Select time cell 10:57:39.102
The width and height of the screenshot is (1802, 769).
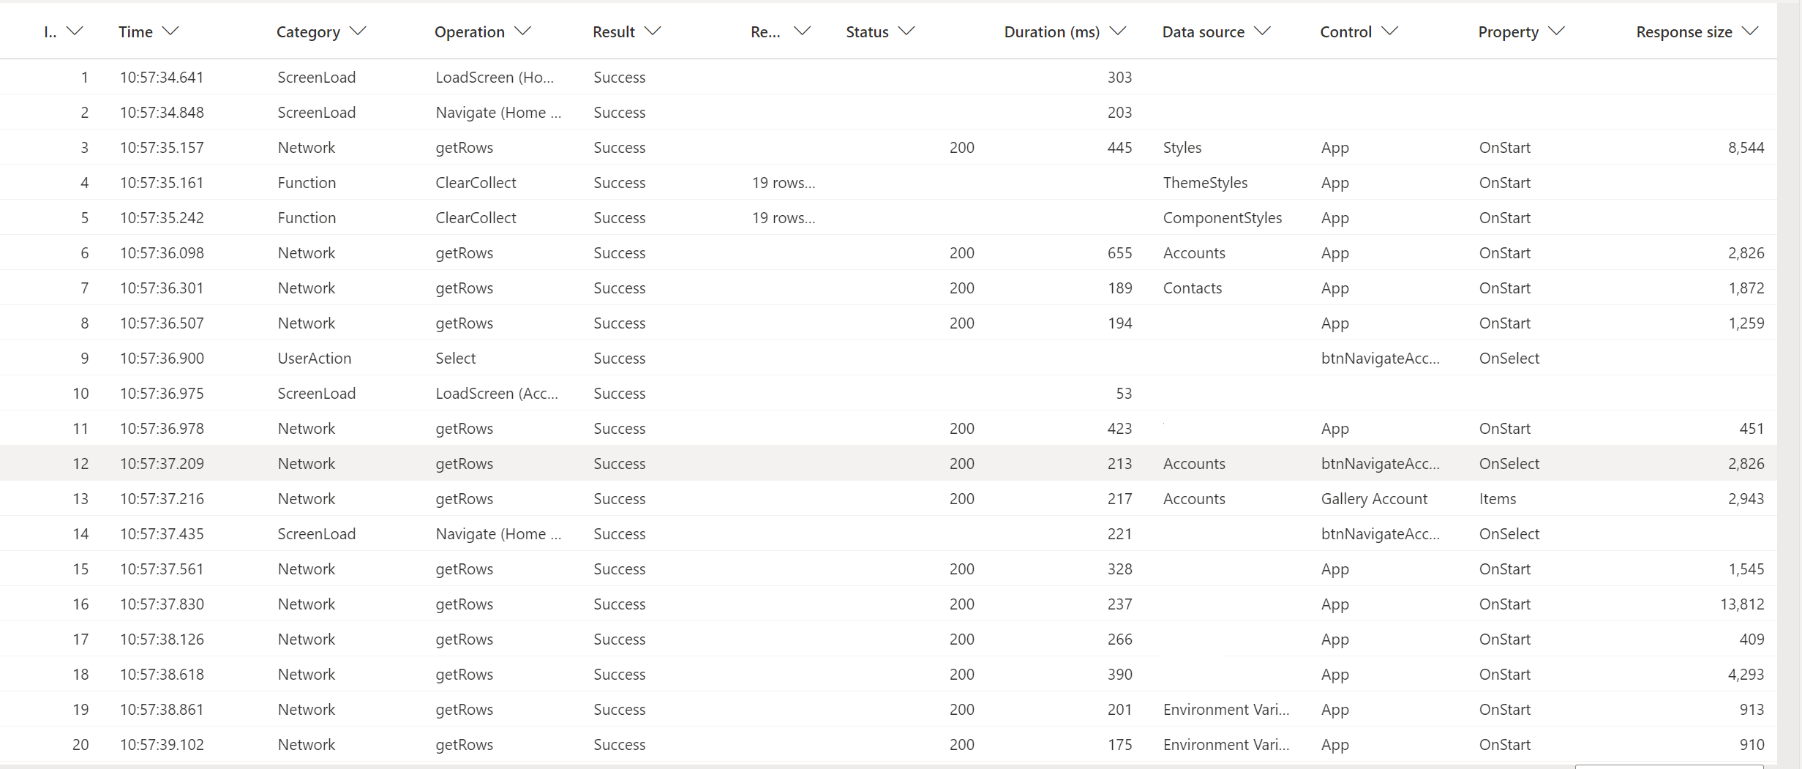(162, 745)
